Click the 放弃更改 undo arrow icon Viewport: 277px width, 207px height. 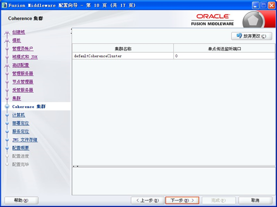239,35
